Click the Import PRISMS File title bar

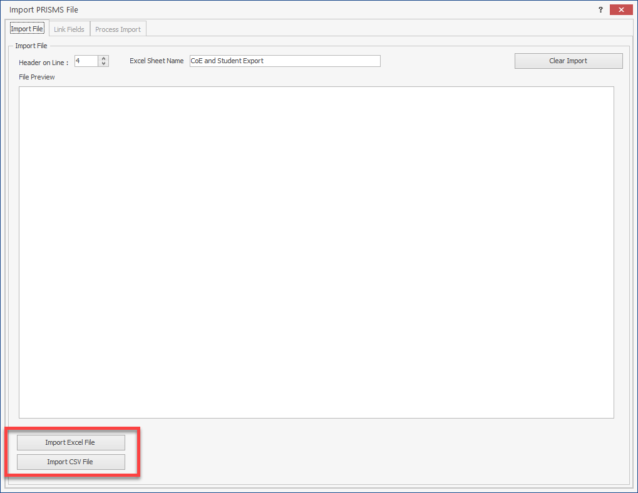point(250,10)
